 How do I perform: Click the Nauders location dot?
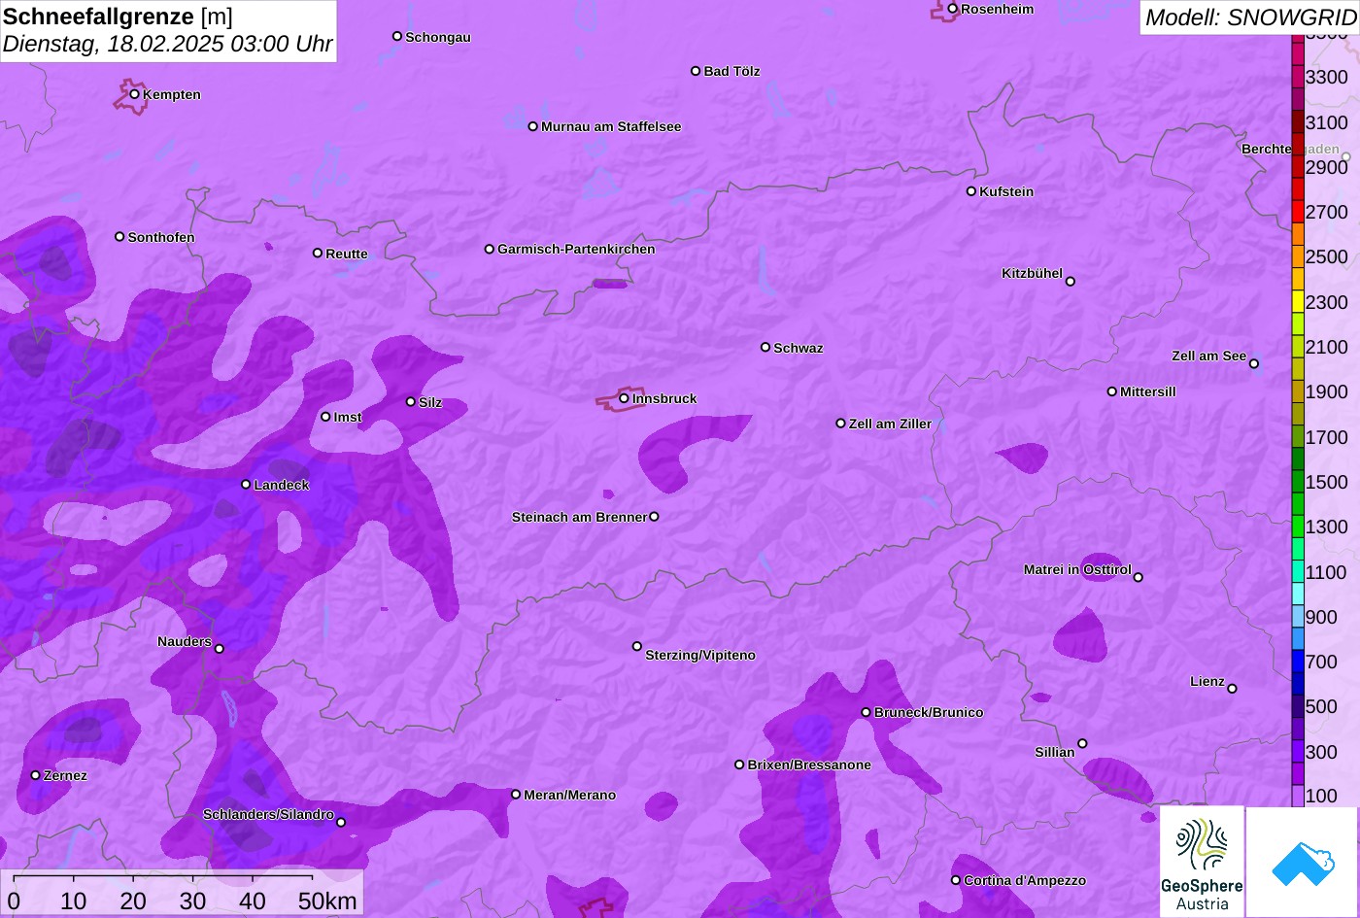(220, 649)
